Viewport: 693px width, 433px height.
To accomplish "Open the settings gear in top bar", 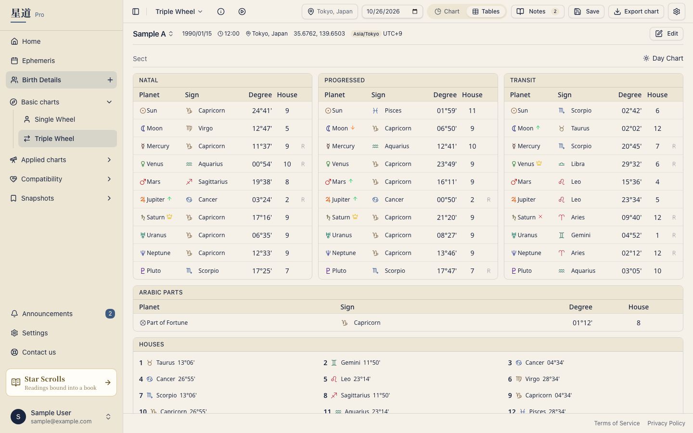I will click(x=677, y=12).
